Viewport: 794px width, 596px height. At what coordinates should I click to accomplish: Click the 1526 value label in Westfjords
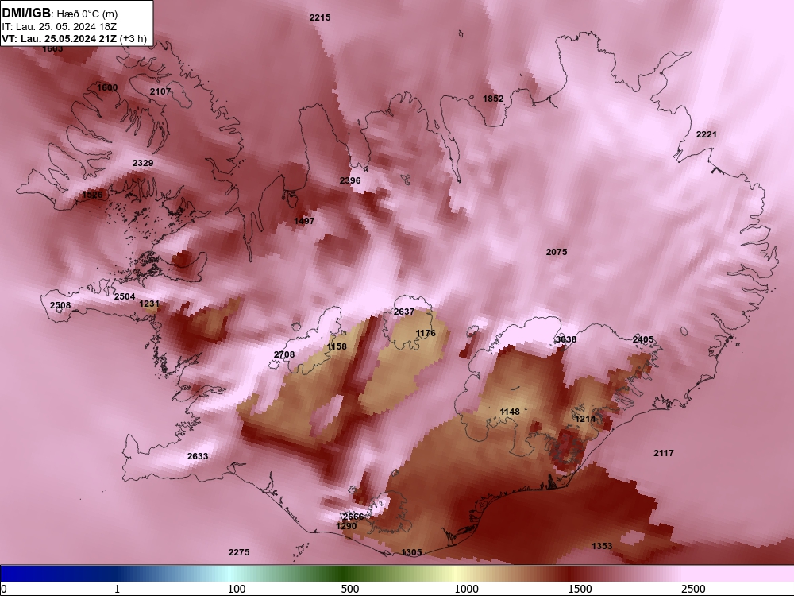[x=92, y=195]
